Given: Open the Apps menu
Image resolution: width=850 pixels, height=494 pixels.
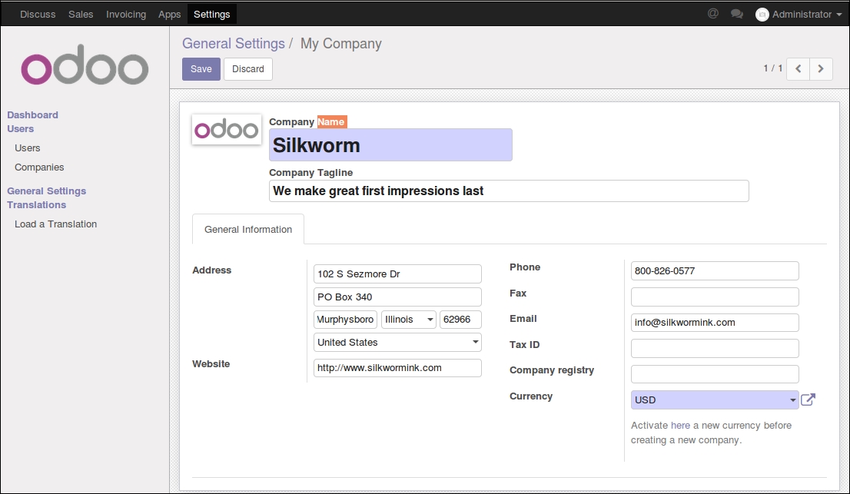Looking at the screenshot, I should click(169, 14).
